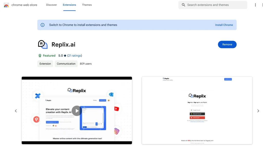Click the 5.0 rating value
Viewport: 263px width, 146px height.
(61, 56)
